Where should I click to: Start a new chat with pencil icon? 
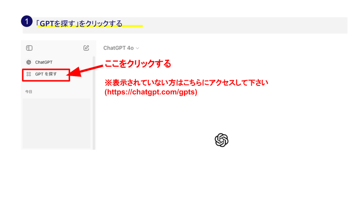(86, 48)
